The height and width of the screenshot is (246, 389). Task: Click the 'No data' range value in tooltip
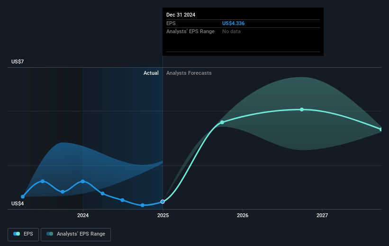pos(231,32)
